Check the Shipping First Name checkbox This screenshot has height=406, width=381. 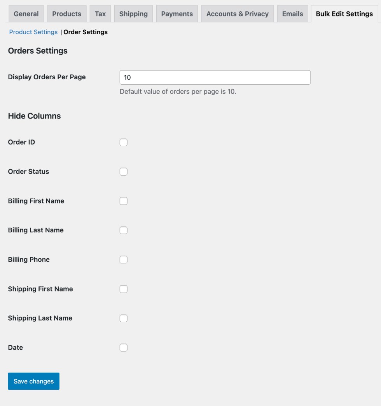[x=124, y=289]
